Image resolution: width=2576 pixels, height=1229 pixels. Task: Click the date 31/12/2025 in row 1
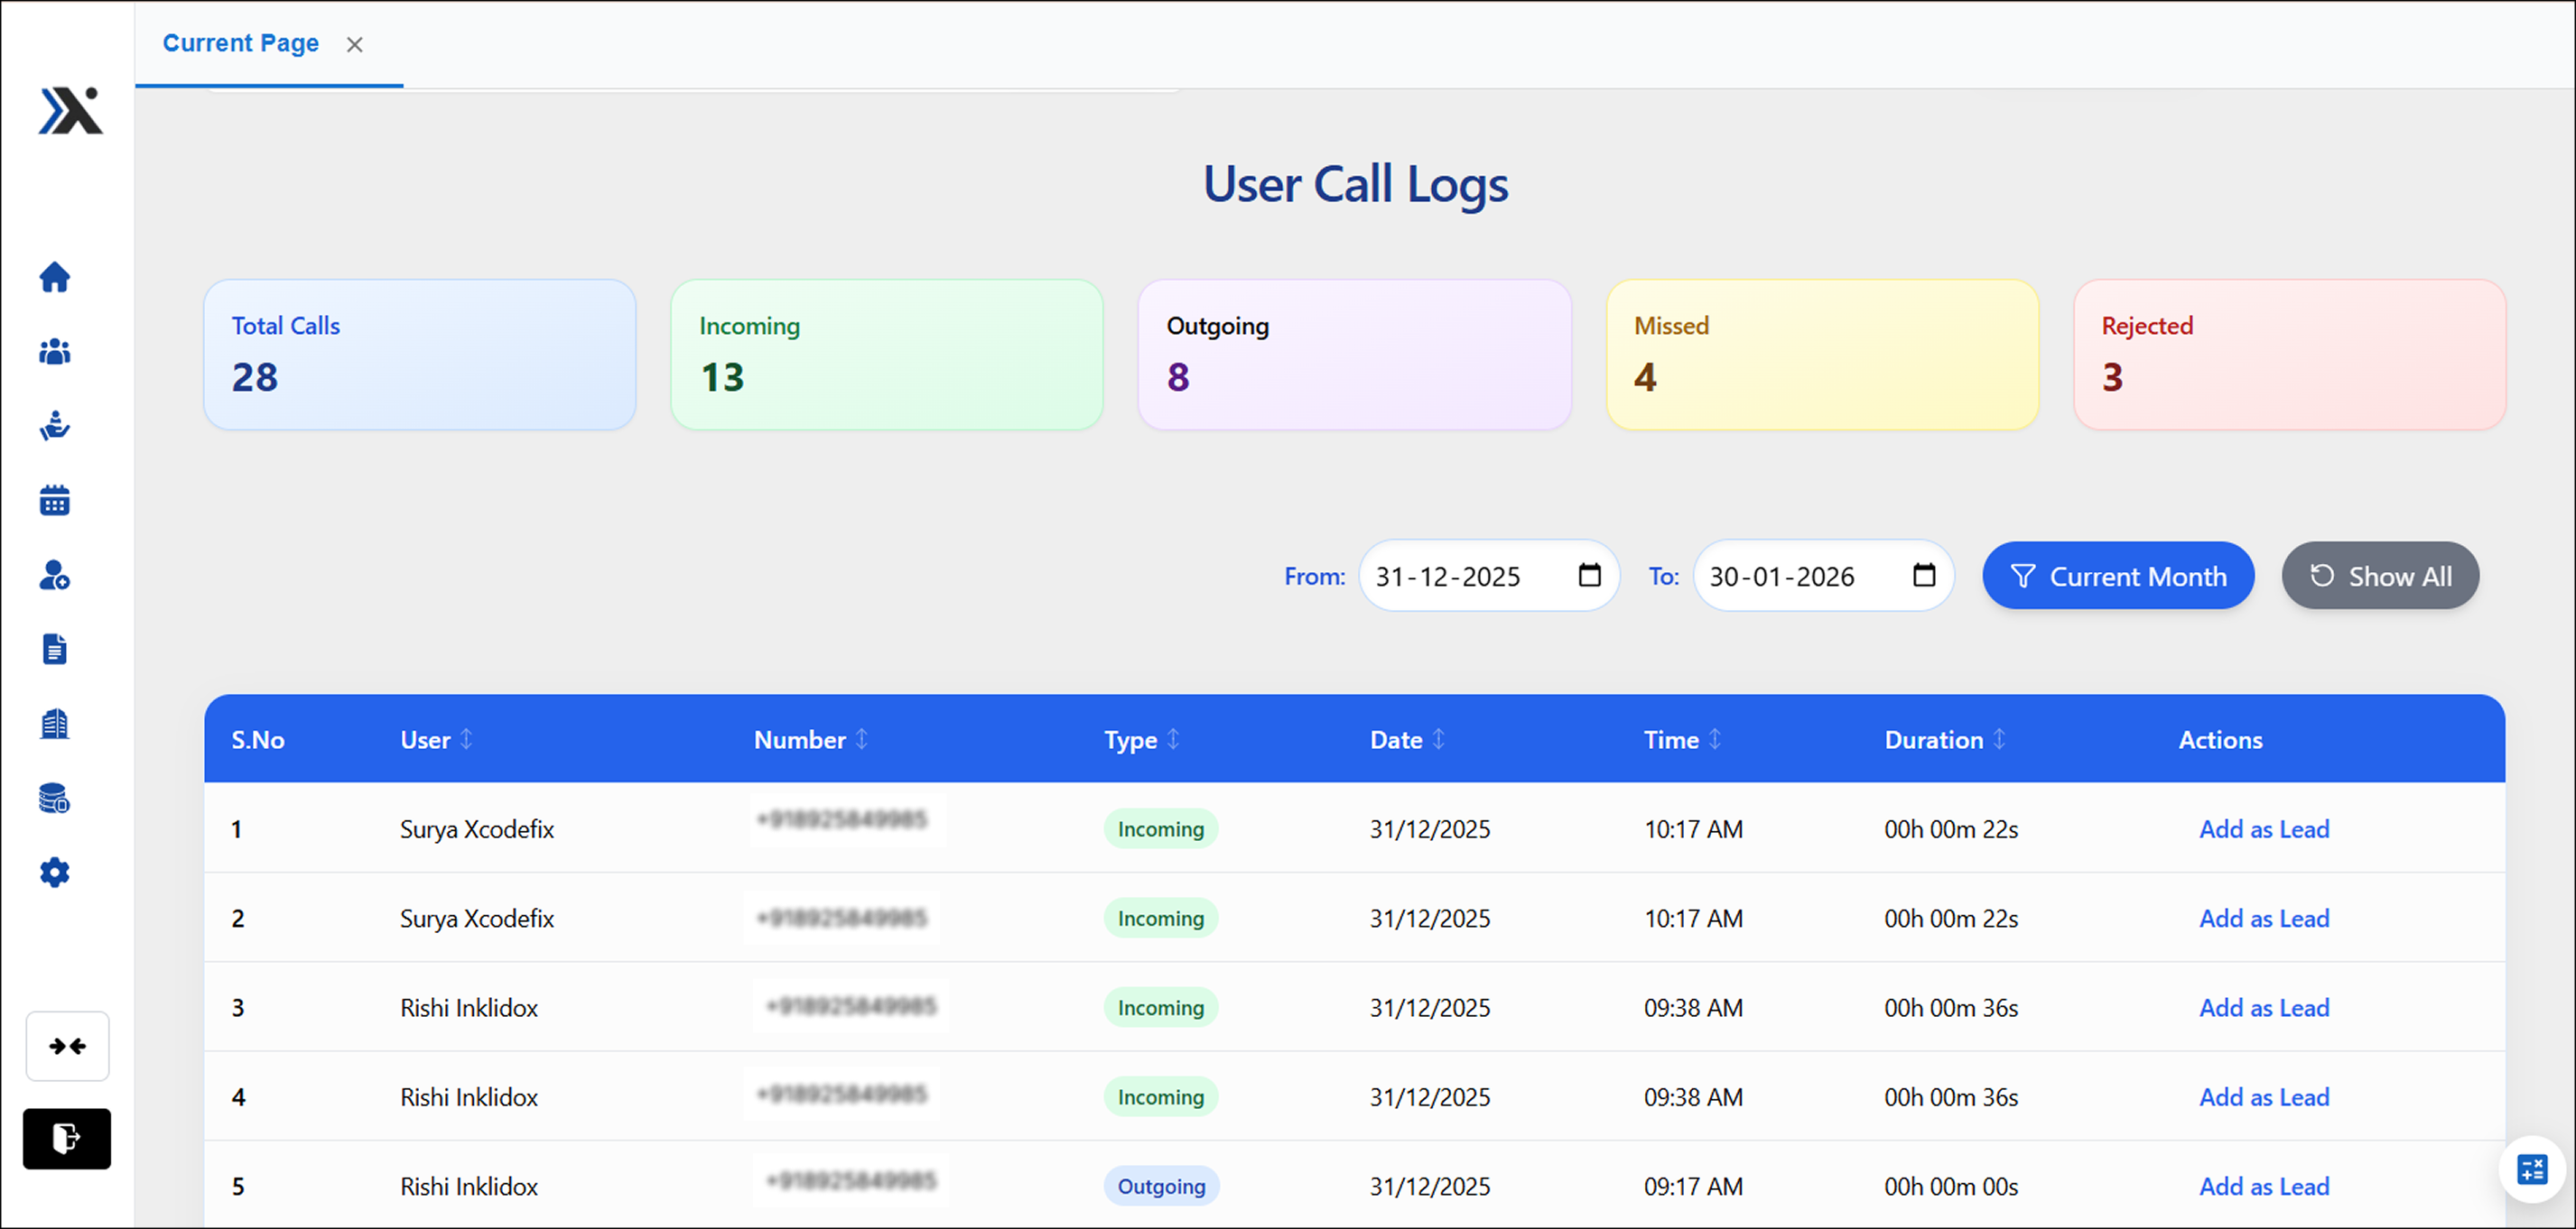[1430, 829]
